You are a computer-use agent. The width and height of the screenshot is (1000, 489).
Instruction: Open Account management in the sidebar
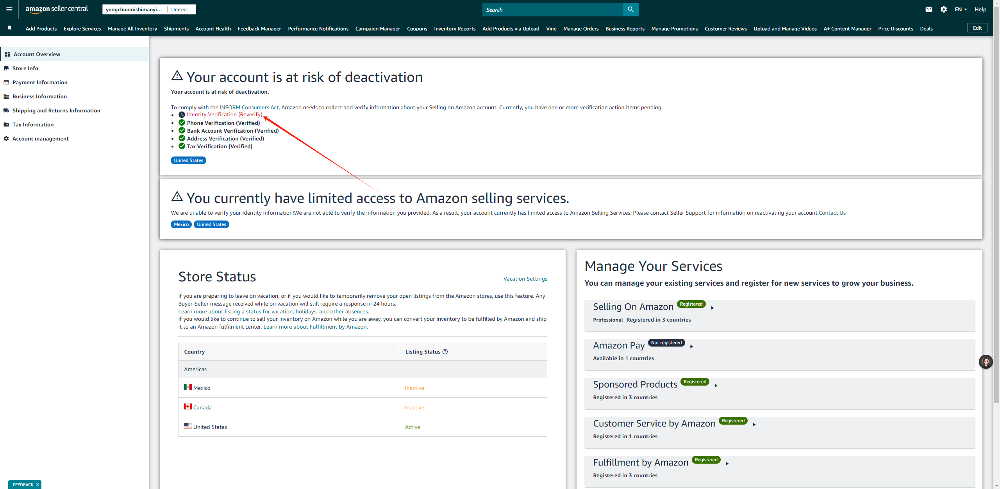point(40,139)
